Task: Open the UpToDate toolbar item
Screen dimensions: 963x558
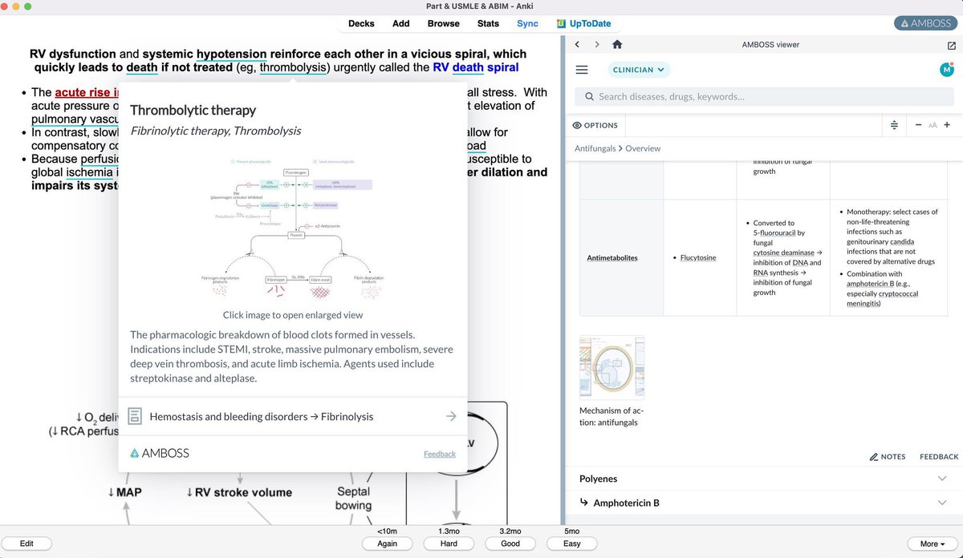Action: 584,23
